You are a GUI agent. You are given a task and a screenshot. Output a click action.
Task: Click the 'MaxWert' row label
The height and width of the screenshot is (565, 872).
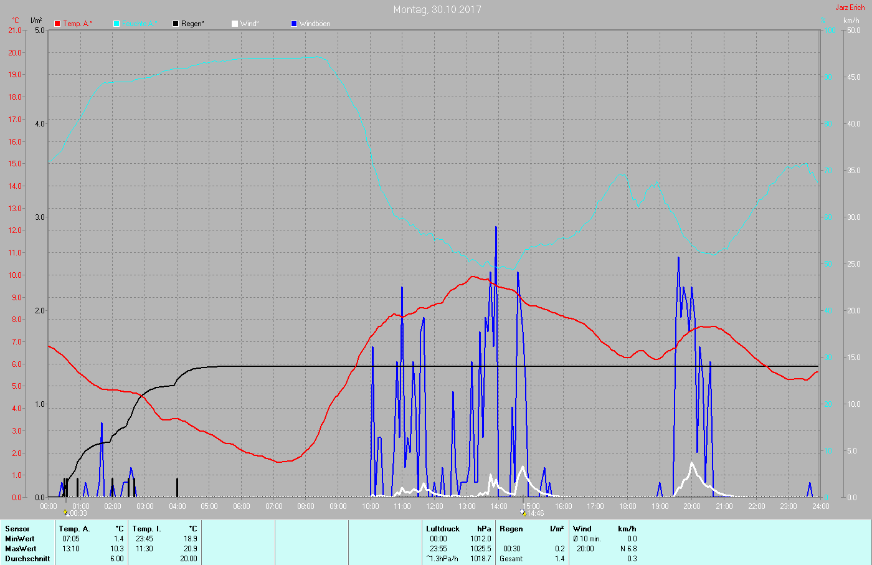click(x=21, y=549)
